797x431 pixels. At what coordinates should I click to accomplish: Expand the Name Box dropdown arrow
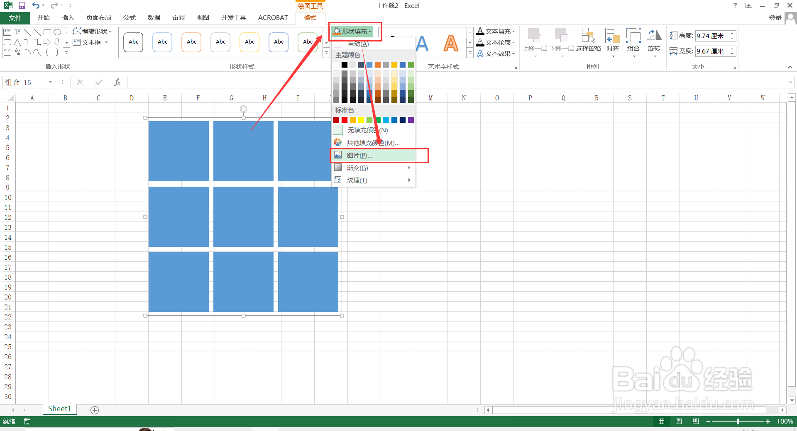point(50,82)
